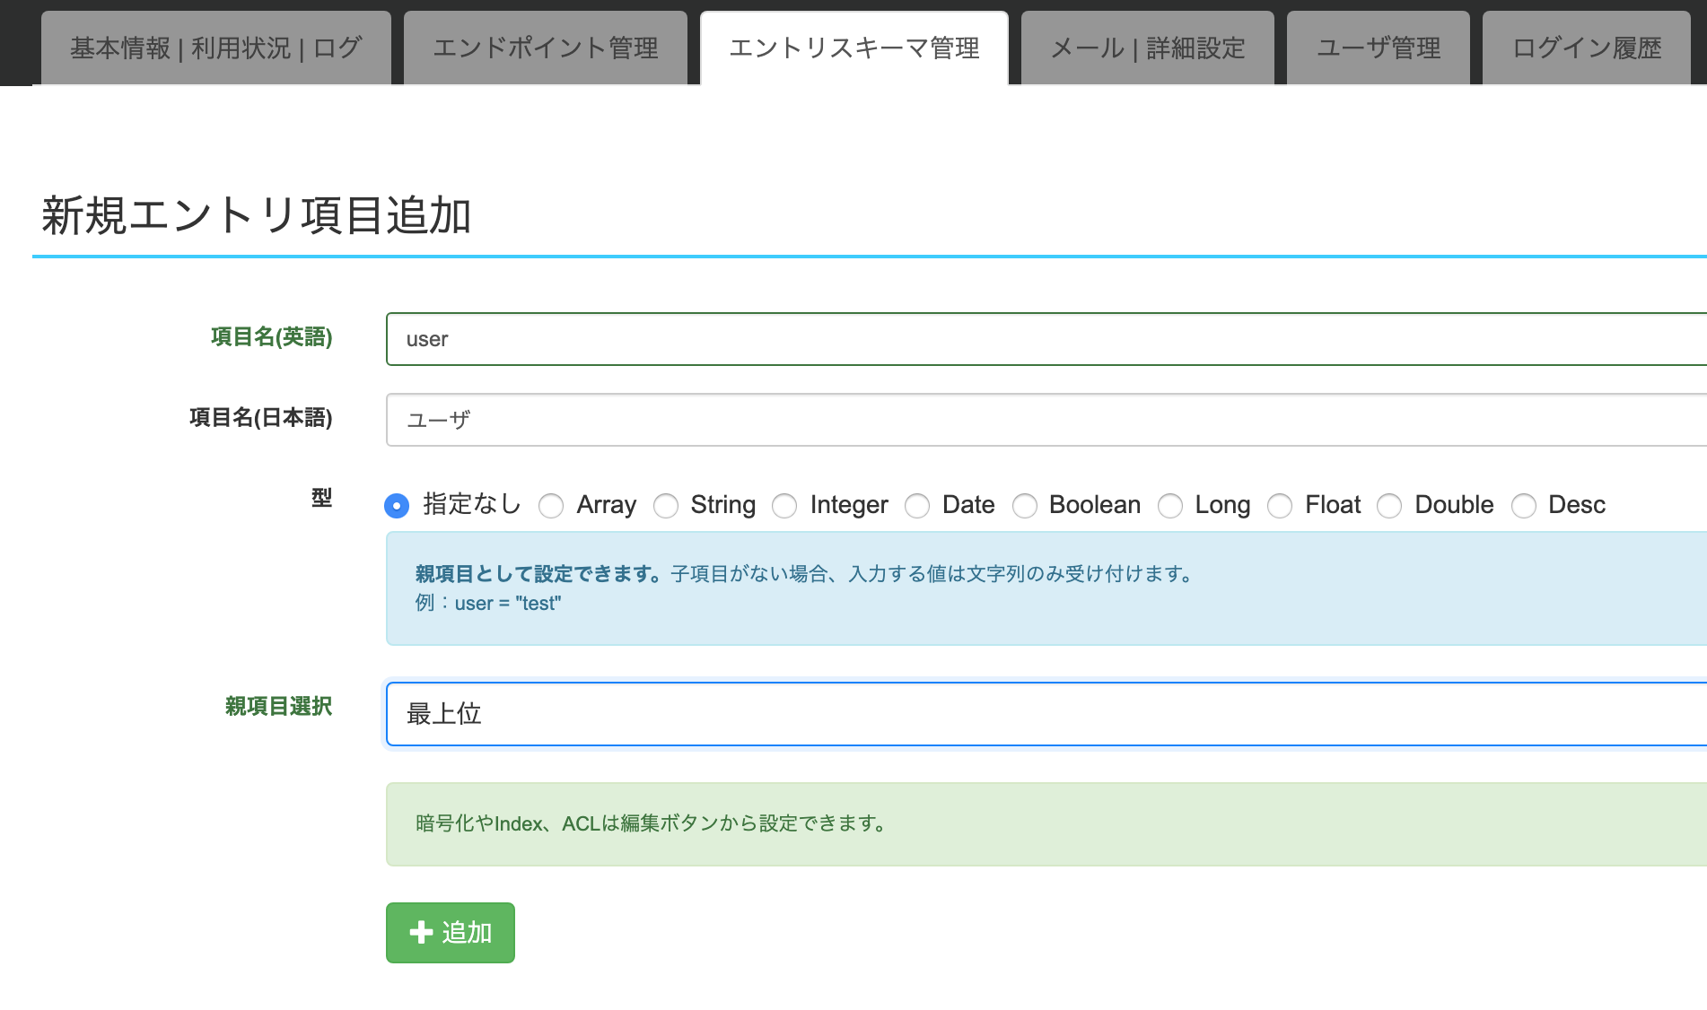Click the 項目名(日本語) label
This screenshot has height=1010, width=1707.
pos(261,417)
